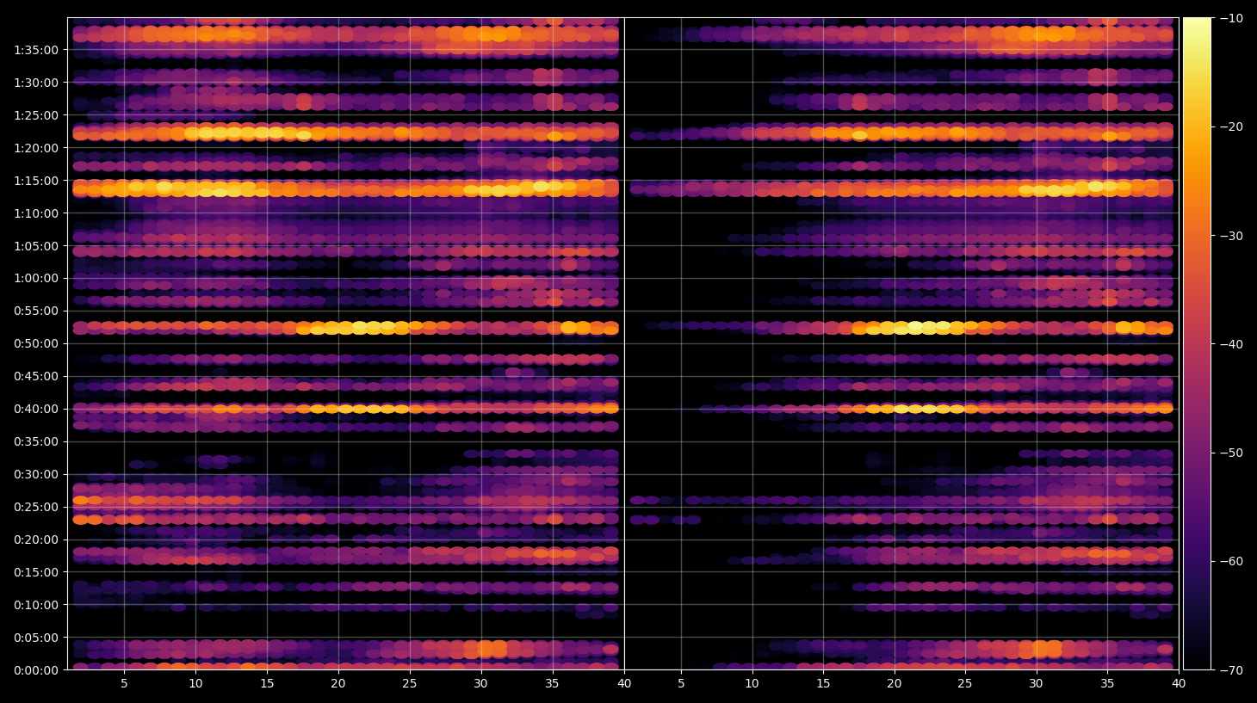Select x-axis tick 40 ending the right panel
Screen dimensions: 1257x703
[x=1179, y=684]
